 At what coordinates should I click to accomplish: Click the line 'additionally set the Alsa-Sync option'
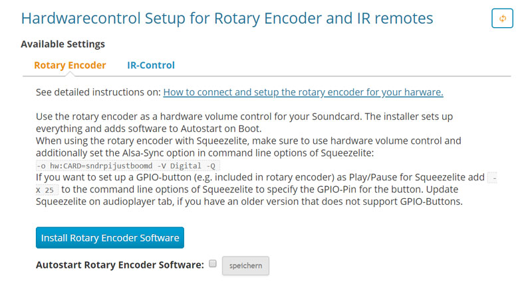(x=205, y=153)
